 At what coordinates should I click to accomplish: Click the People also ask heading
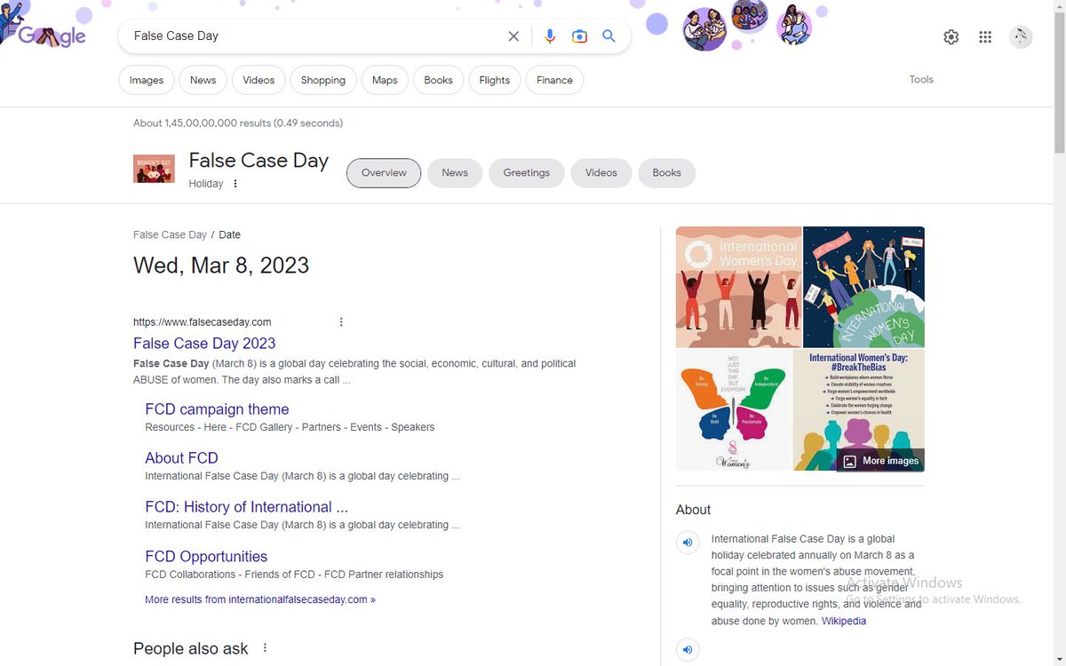[x=191, y=649]
